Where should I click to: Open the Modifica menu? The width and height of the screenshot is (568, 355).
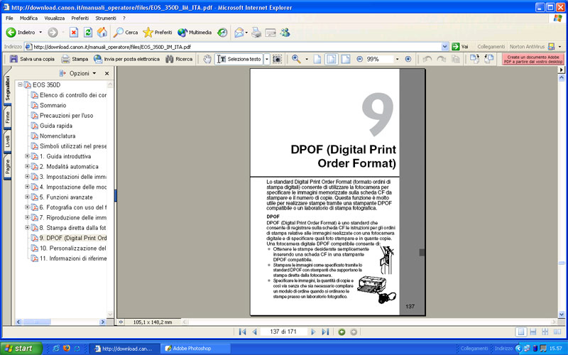(x=28, y=18)
